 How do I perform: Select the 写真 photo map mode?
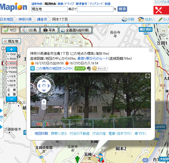point(49,30)
